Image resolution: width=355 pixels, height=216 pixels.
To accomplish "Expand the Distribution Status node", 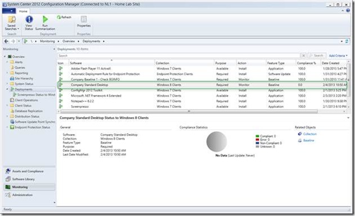I will tap(7, 117).
